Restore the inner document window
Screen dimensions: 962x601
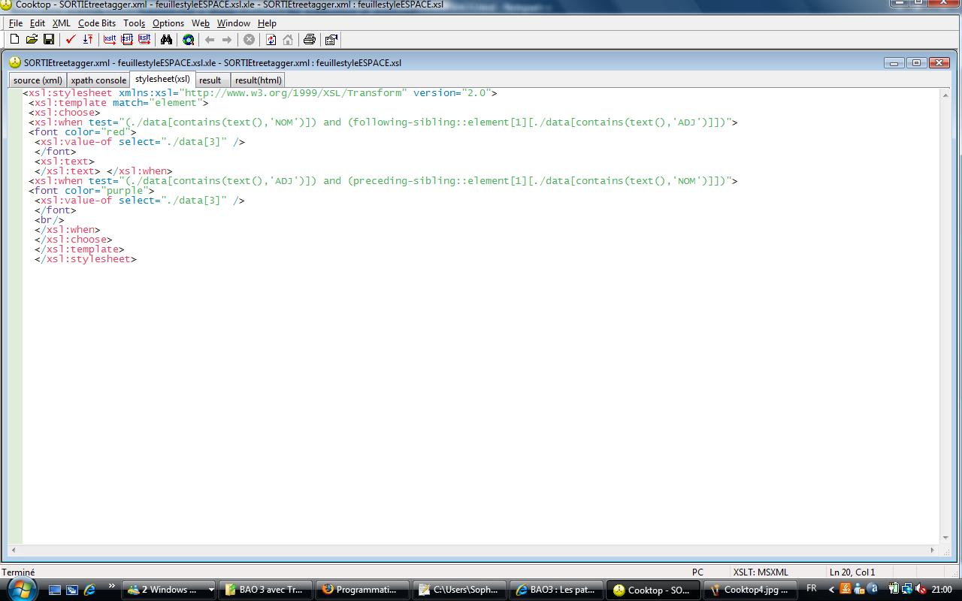click(x=916, y=62)
